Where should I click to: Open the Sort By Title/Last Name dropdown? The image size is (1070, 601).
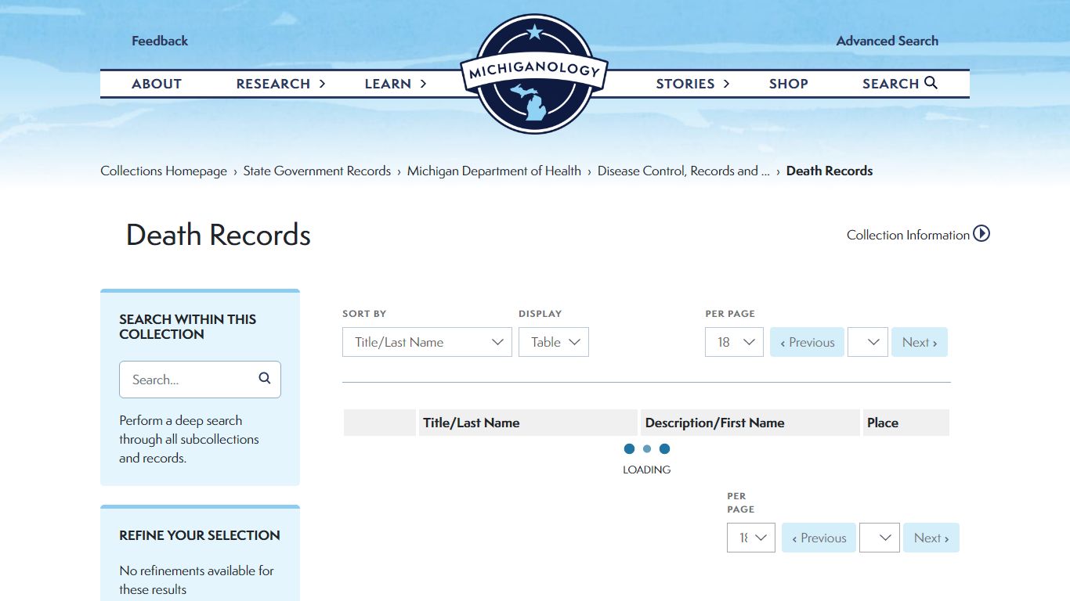click(427, 342)
